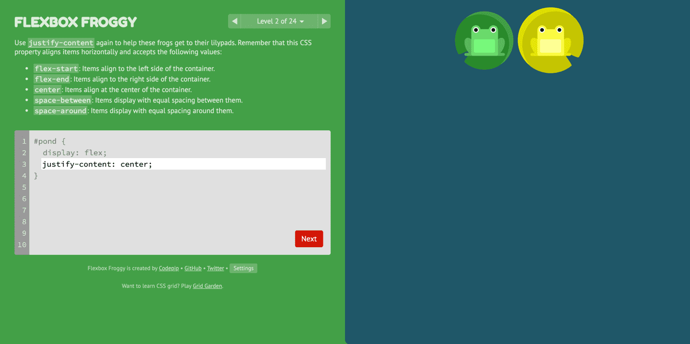Click the Flexbox Froggy logo title

click(x=76, y=22)
